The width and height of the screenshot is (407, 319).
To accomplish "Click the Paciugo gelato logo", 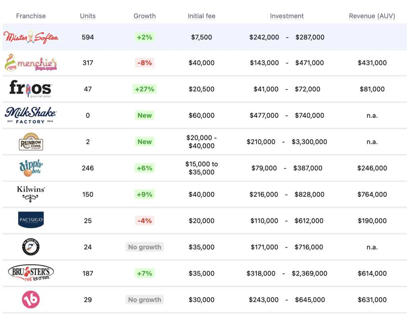I will 31,220.
